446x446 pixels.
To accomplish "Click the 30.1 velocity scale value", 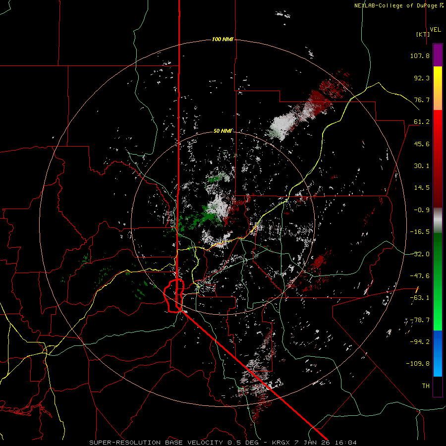I will click(422, 166).
